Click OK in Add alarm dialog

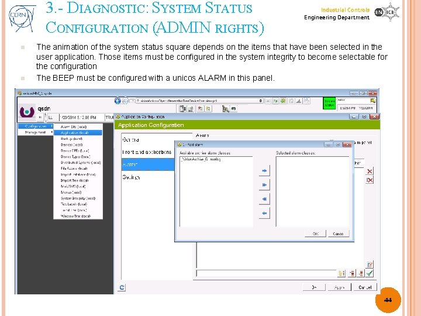pyautogui.click(x=316, y=233)
